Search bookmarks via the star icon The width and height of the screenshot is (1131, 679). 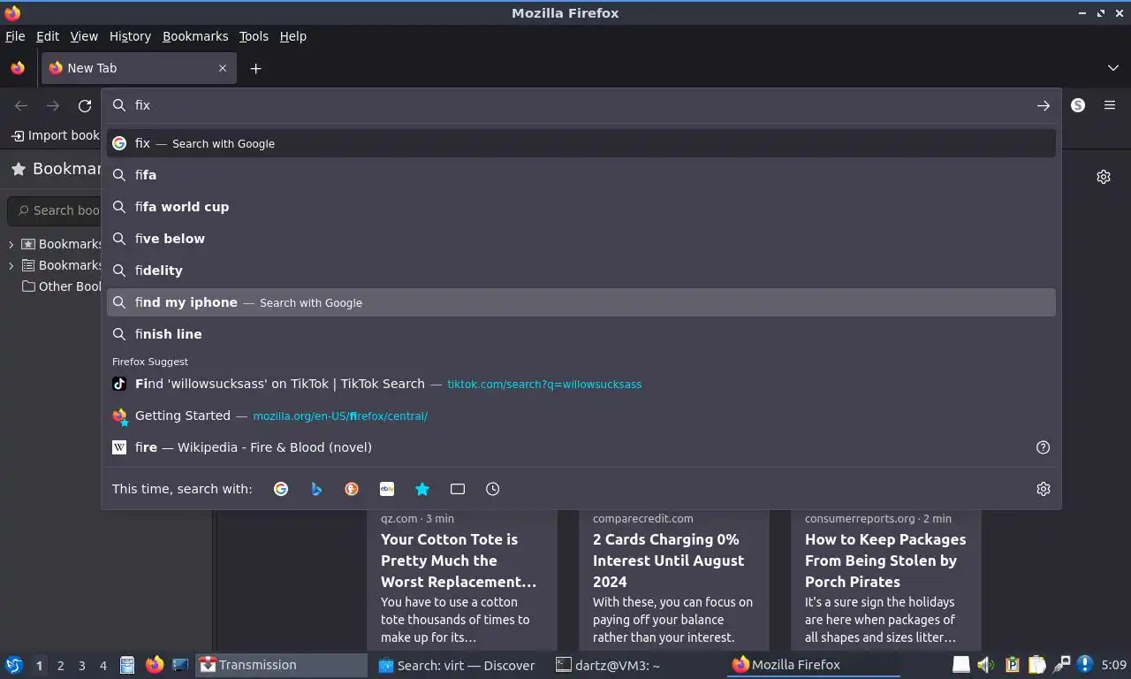[422, 489]
